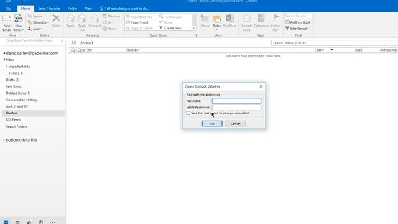The image size is (398, 224).
Task: Open the Send / Receive tab
Action: point(49,9)
